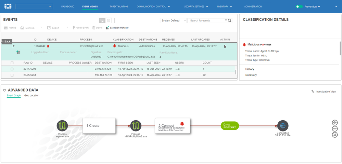Check raw ID 294776251 row

point(12,75)
